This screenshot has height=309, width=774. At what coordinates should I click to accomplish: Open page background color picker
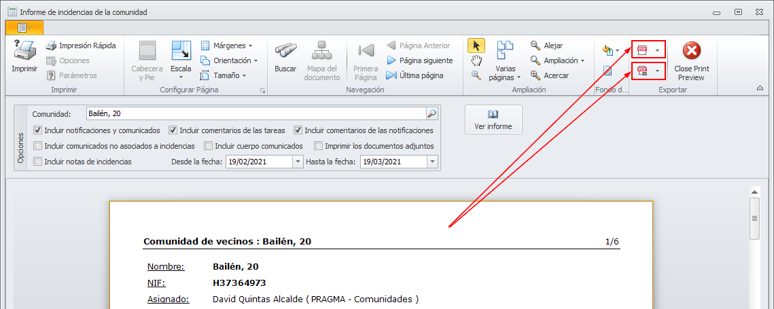[611, 50]
